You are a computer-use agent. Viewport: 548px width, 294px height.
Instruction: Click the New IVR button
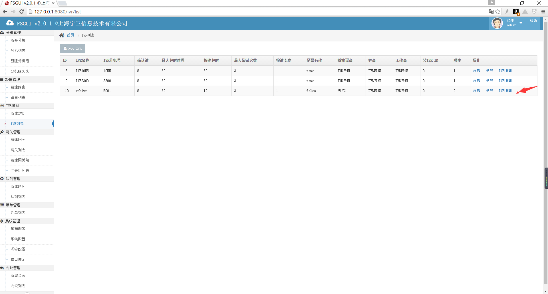72,49
